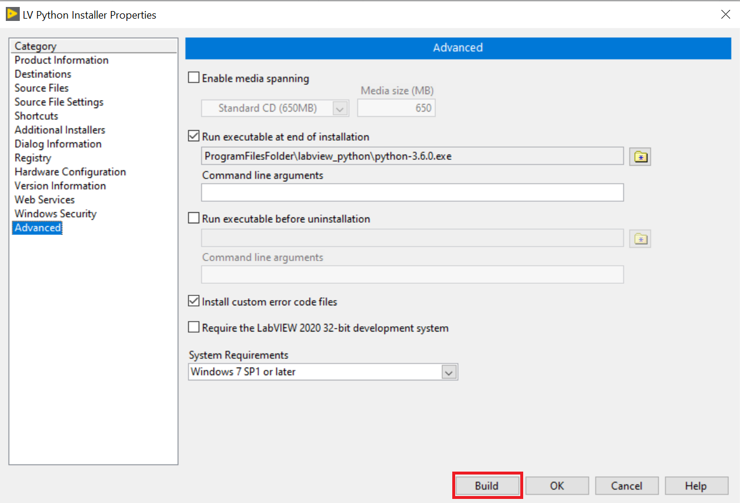This screenshot has width=740, height=503.
Task: Switch to Additional Installers category
Action: [60, 130]
